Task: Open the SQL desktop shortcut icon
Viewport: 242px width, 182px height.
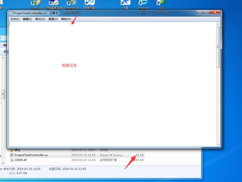Action: tap(161, 3)
